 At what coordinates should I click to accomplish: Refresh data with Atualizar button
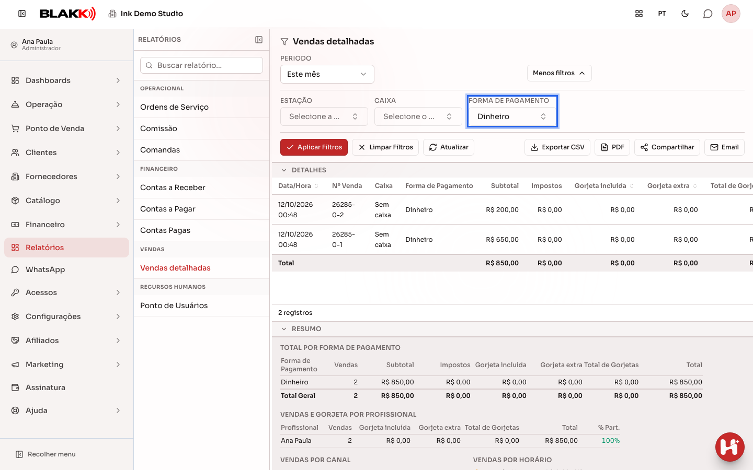click(x=449, y=147)
